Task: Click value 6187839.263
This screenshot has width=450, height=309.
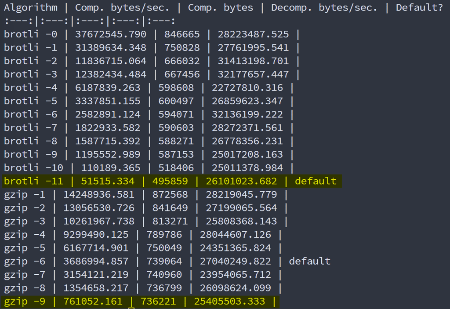Action: pos(108,87)
